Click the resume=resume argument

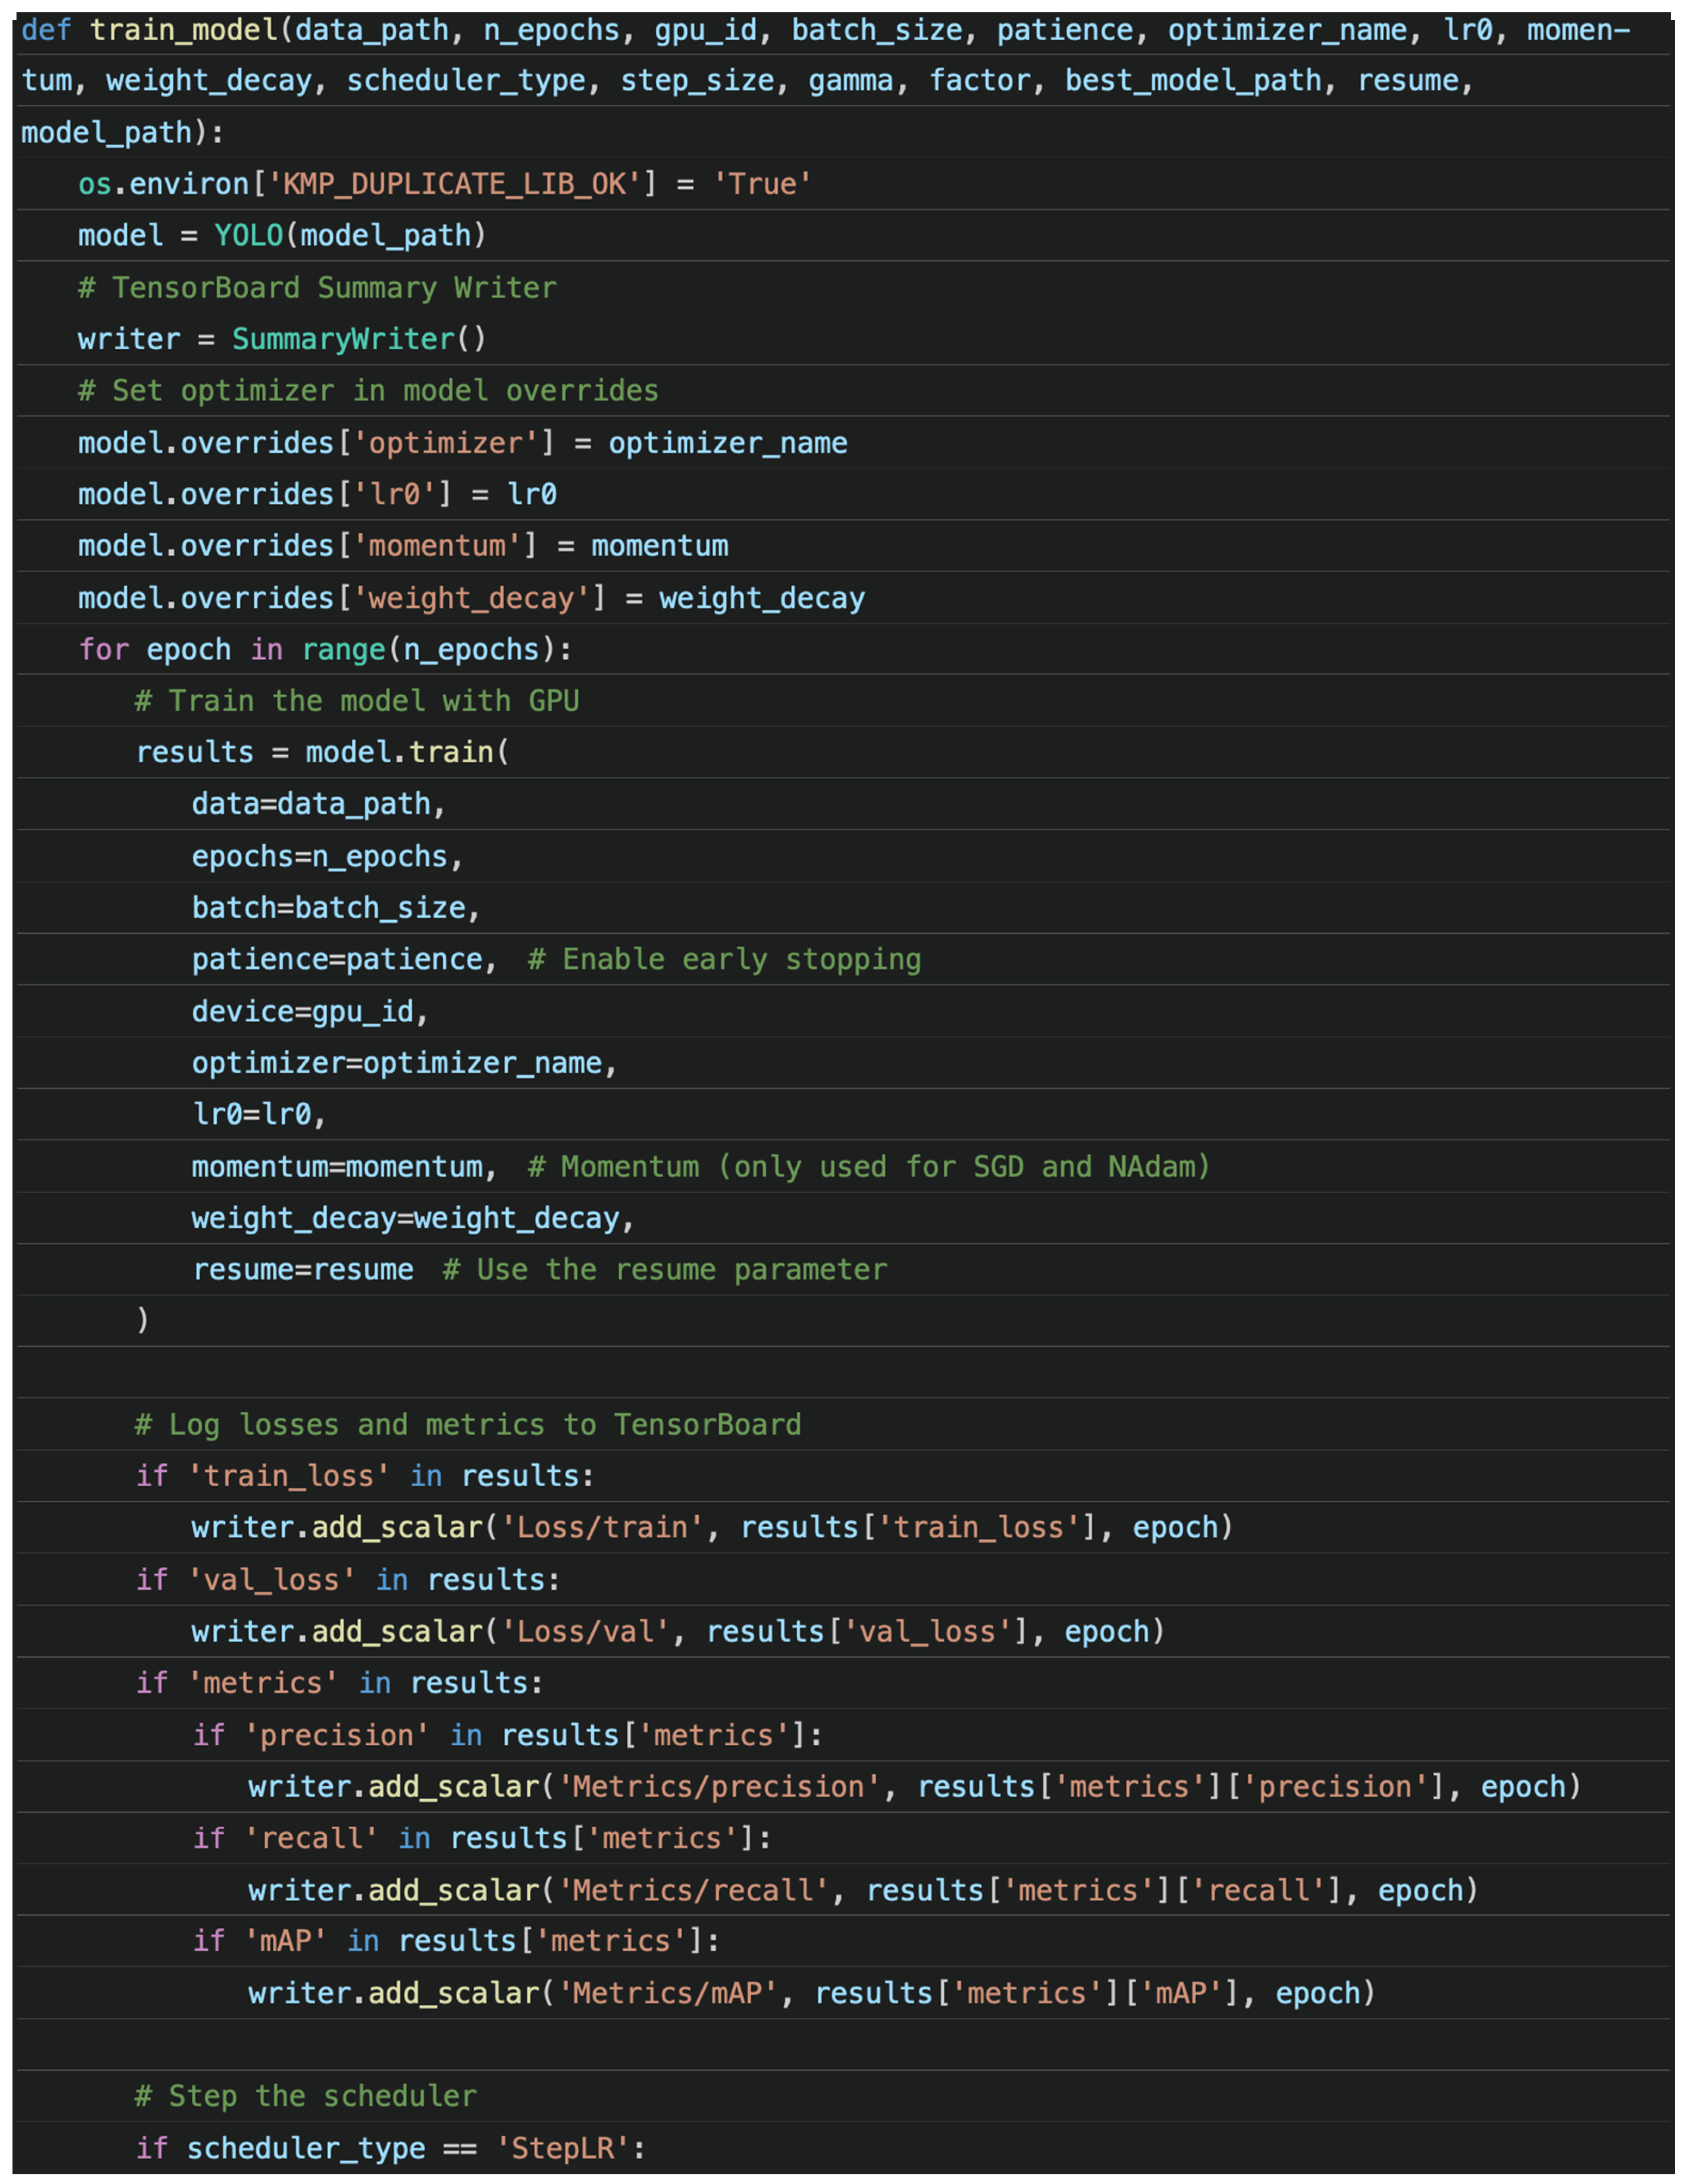(303, 1270)
